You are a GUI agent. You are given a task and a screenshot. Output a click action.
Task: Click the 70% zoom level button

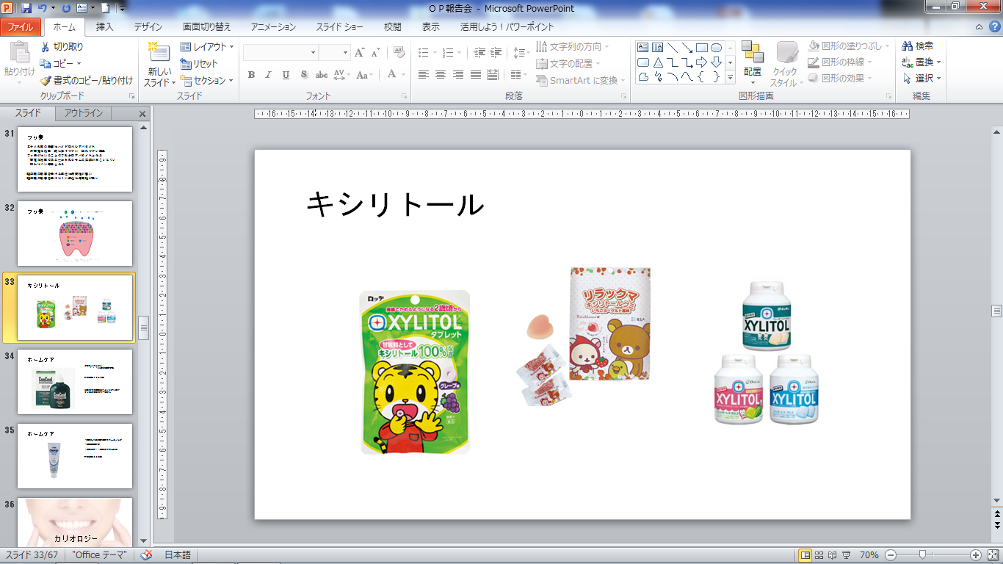click(x=869, y=555)
